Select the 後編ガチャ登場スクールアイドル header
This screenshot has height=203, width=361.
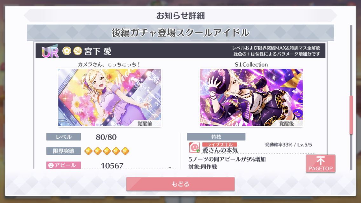[180, 33]
